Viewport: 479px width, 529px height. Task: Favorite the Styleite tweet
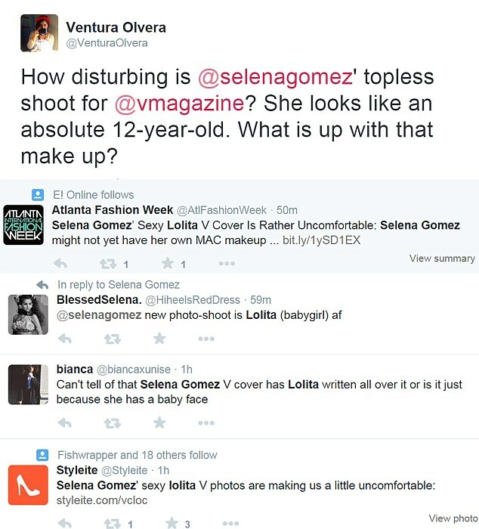click(172, 523)
